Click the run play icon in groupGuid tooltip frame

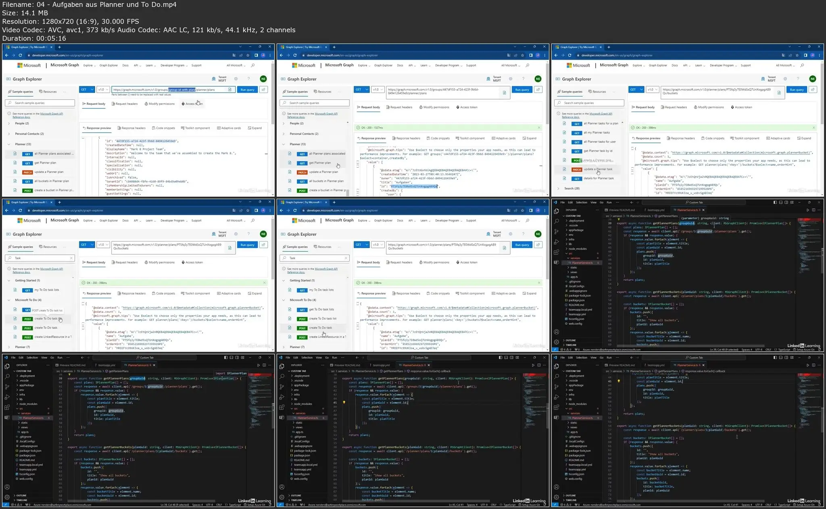(808, 210)
